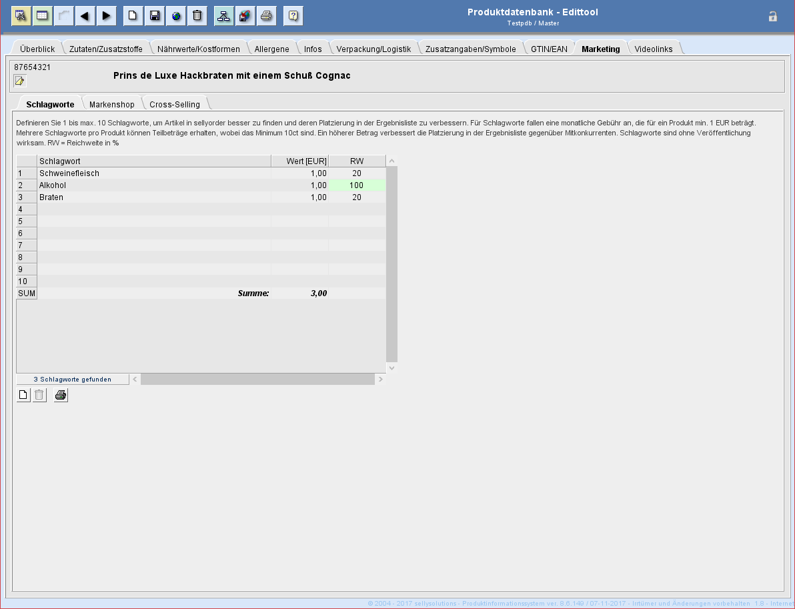Viewport: 795px width, 609px height.
Task: Switch to the Allergene tab
Action: (x=271, y=49)
